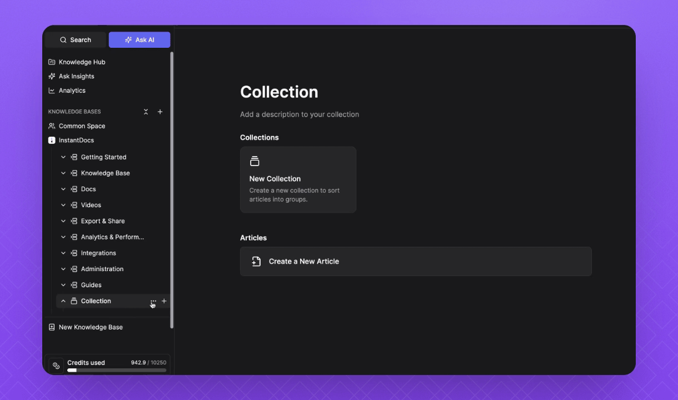Expand the Guides chevron

coord(63,285)
